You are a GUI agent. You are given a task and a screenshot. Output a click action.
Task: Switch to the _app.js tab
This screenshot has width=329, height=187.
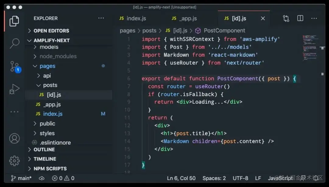pyautogui.click(x=184, y=19)
